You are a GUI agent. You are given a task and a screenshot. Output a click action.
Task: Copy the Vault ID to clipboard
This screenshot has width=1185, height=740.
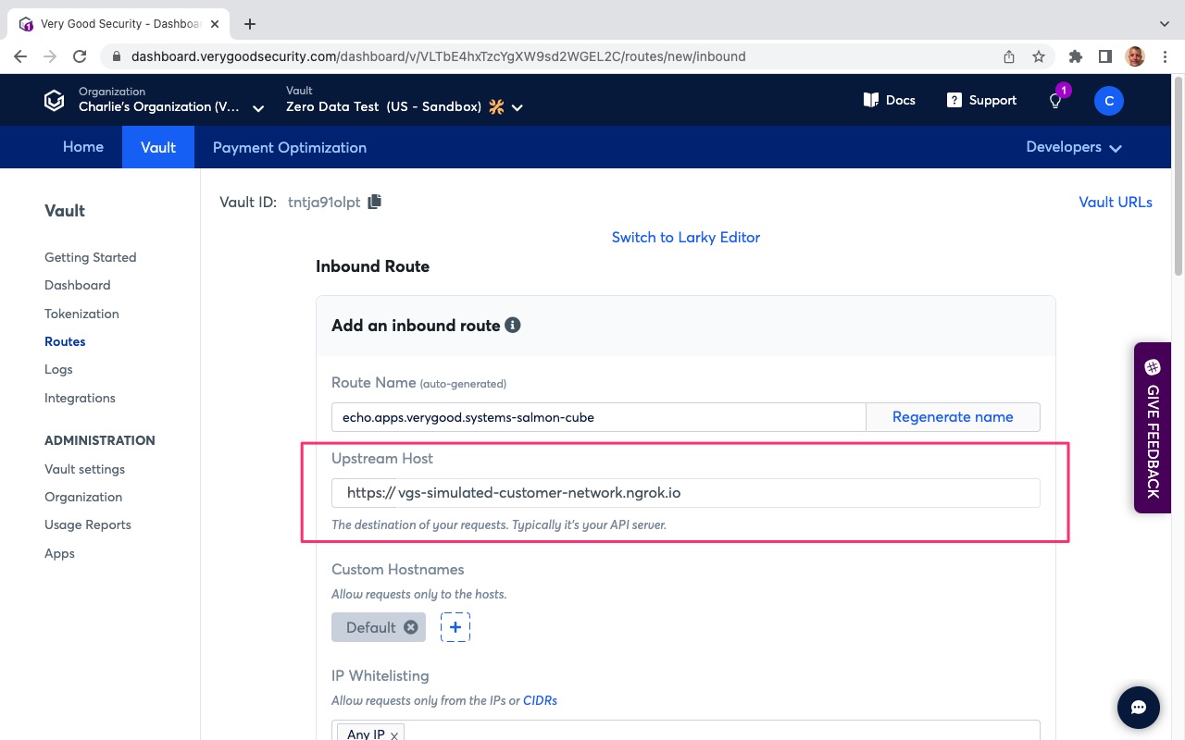coord(374,202)
